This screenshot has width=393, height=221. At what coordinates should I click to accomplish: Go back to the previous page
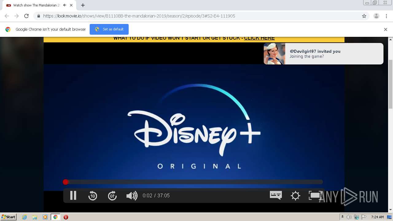tap(7, 16)
